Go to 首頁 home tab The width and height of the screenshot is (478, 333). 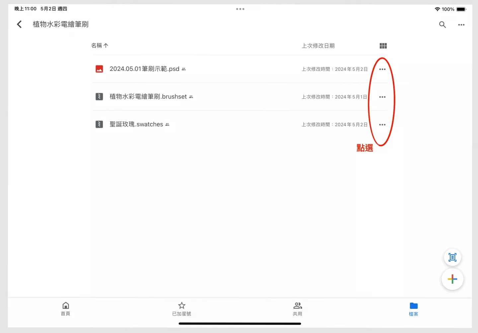tap(66, 309)
